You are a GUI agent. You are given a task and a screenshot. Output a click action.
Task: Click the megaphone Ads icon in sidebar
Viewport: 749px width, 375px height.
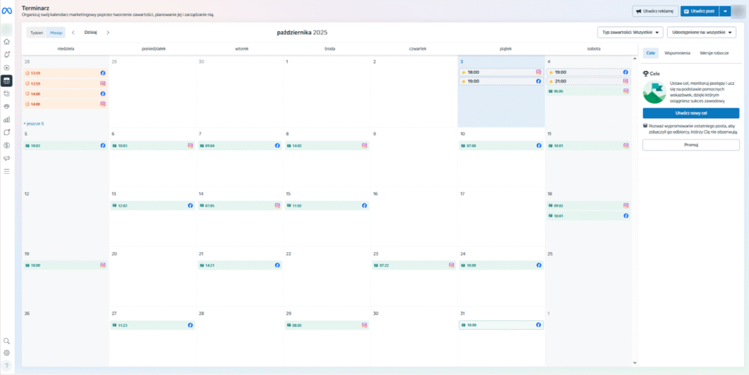point(7,158)
